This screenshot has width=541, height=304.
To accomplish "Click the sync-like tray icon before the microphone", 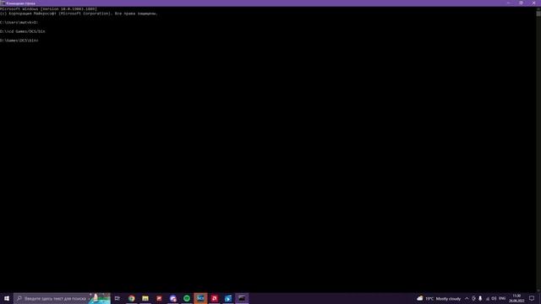I will [473, 298].
